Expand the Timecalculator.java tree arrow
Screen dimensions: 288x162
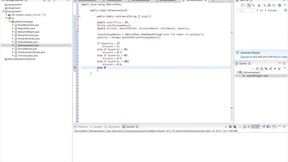(13, 55)
